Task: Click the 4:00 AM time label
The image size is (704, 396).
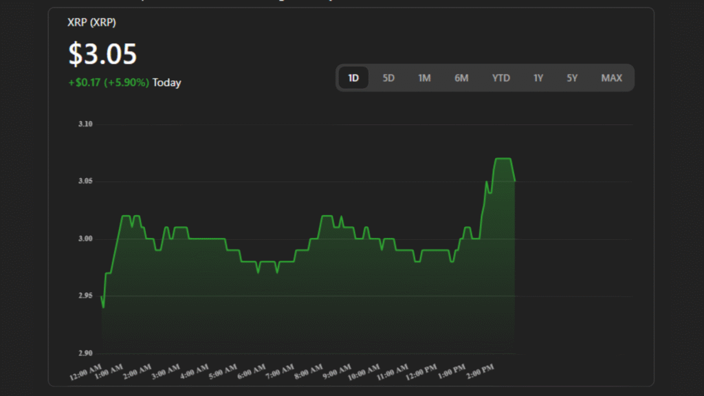Action: point(195,372)
